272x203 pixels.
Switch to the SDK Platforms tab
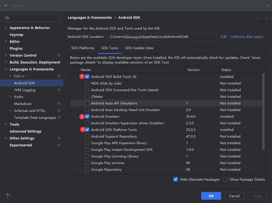pyautogui.click(x=83, y=48)
